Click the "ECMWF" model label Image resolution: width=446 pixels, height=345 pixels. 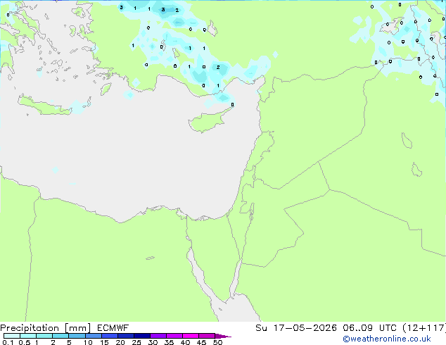click(x=113, y=328)
